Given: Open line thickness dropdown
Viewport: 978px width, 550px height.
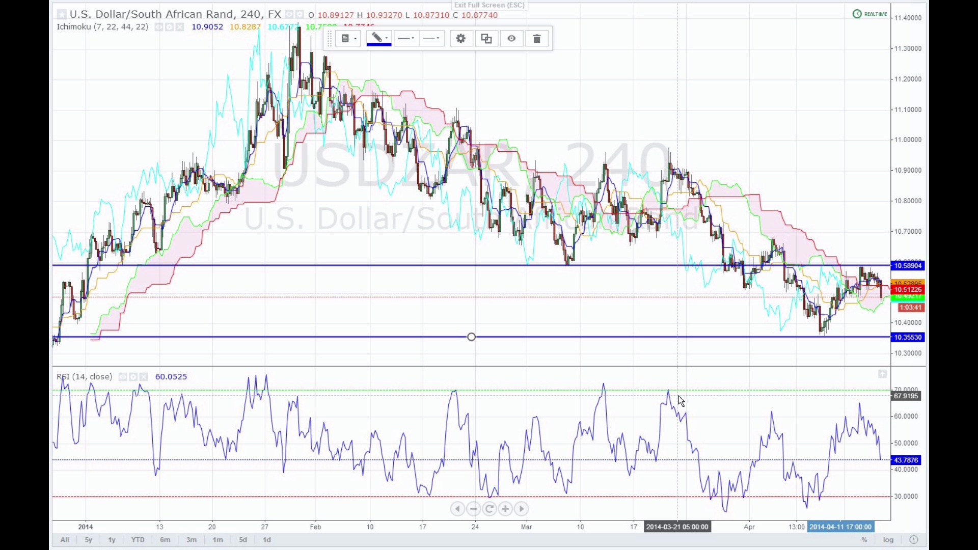Looking at the screenshot, I should pyautogui.click(x=406, y=39).
